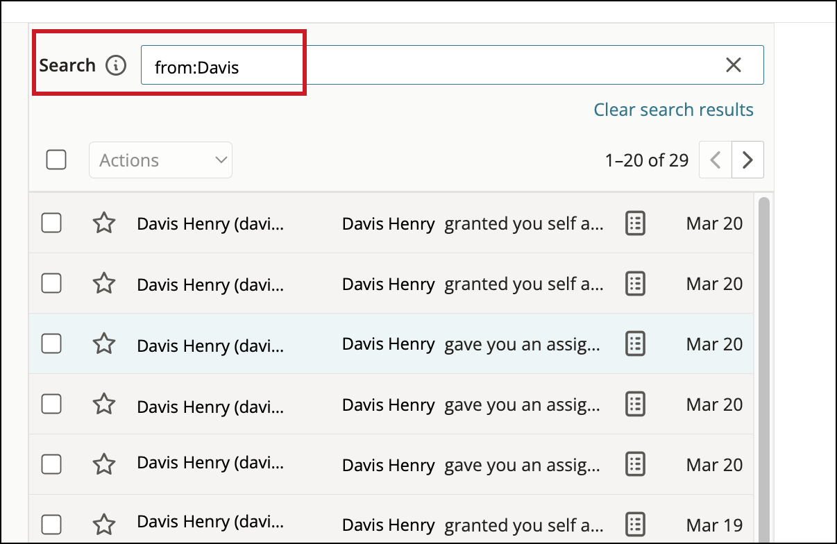
Task: Click the document icon on the last Mar 20 assignment row
Action: [636, 464]
